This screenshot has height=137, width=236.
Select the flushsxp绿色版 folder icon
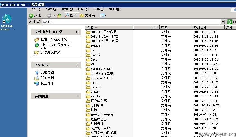(88, 73)
